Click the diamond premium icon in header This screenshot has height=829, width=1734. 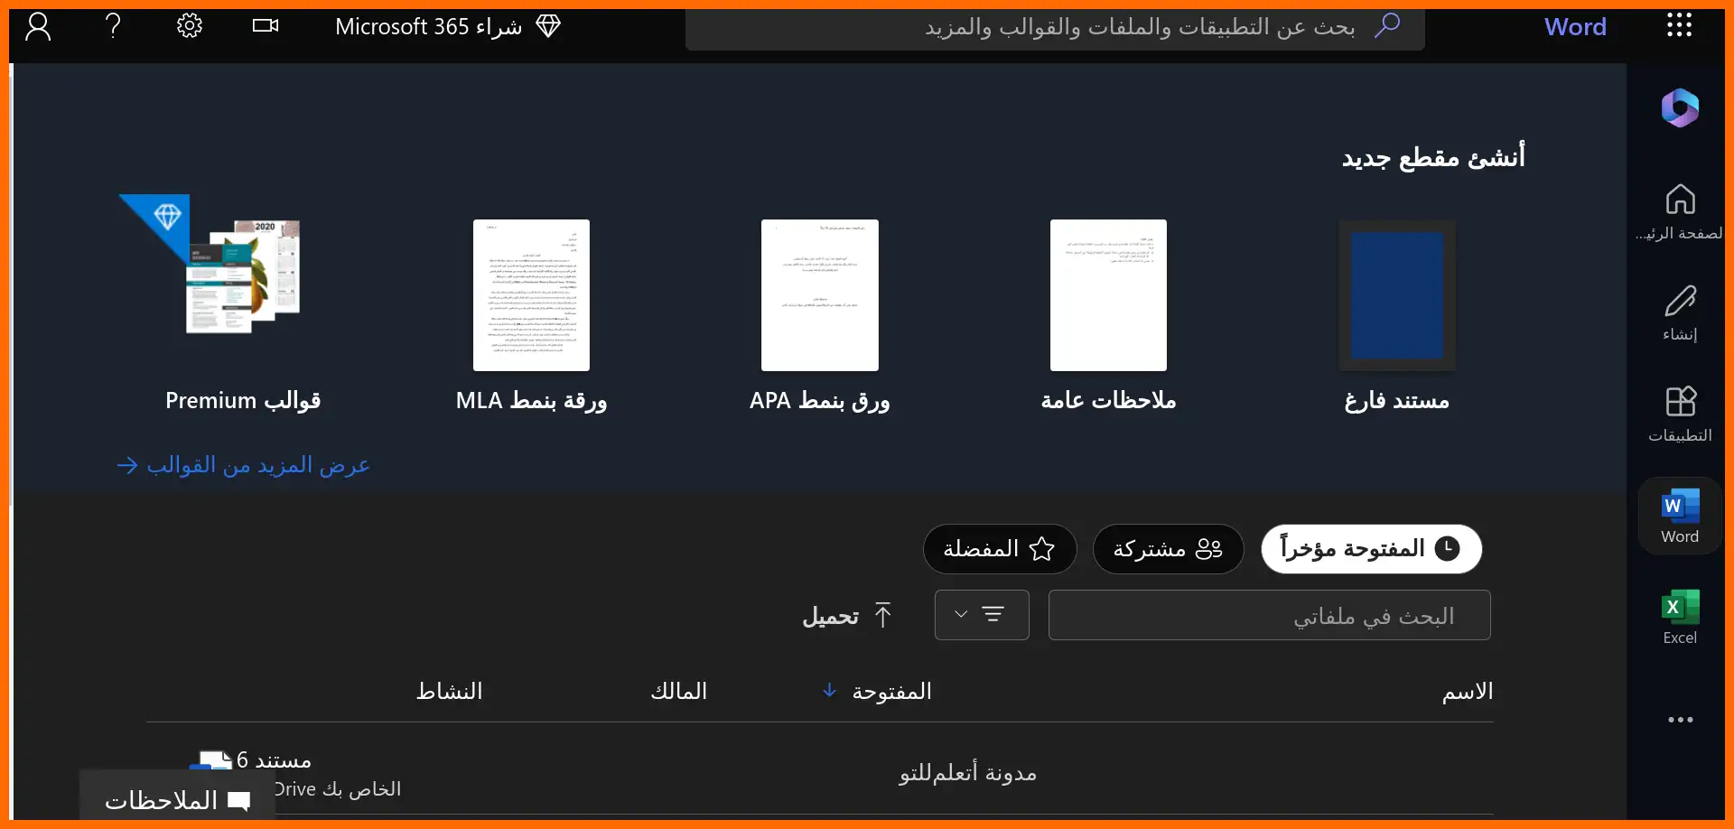click(x=548, y=26)
